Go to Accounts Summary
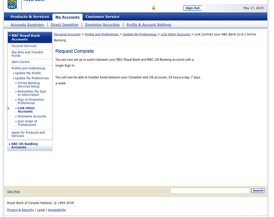This screenshot has width=274, height=217. pos(27,25)
